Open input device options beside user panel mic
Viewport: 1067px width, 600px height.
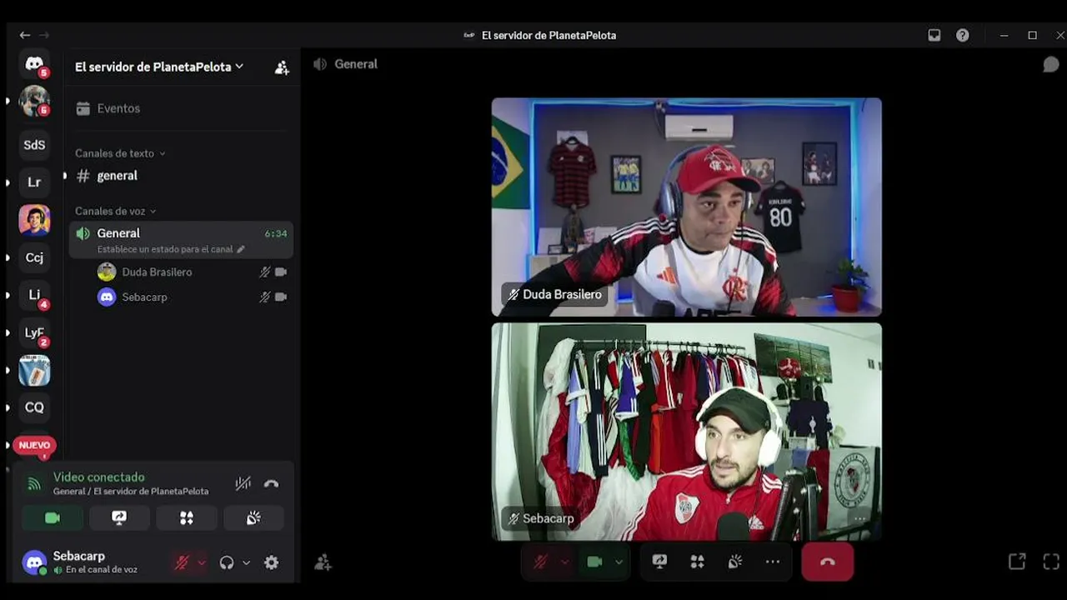pos(201,562)
